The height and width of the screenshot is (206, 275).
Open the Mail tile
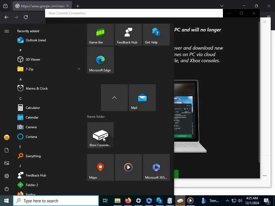(x=142, y=98)
